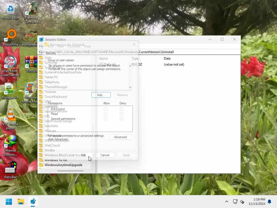Cancel the Permissions dialog
277x208 pixels.
pyautogui.click(x=105, y=155)
